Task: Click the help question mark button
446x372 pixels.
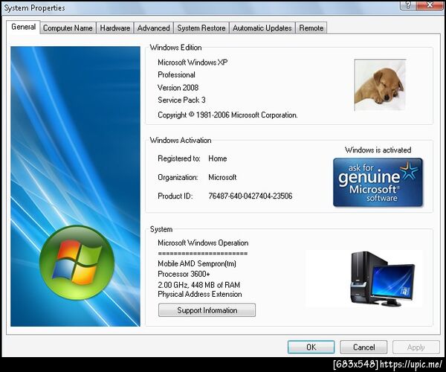Action: click(x=408, y=5)
